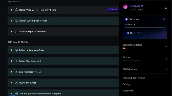Click the phaze.arb pink avatar

125,7
